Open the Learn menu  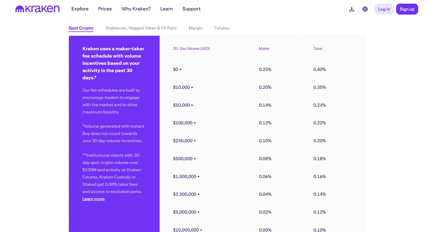(x=166, y=9)
